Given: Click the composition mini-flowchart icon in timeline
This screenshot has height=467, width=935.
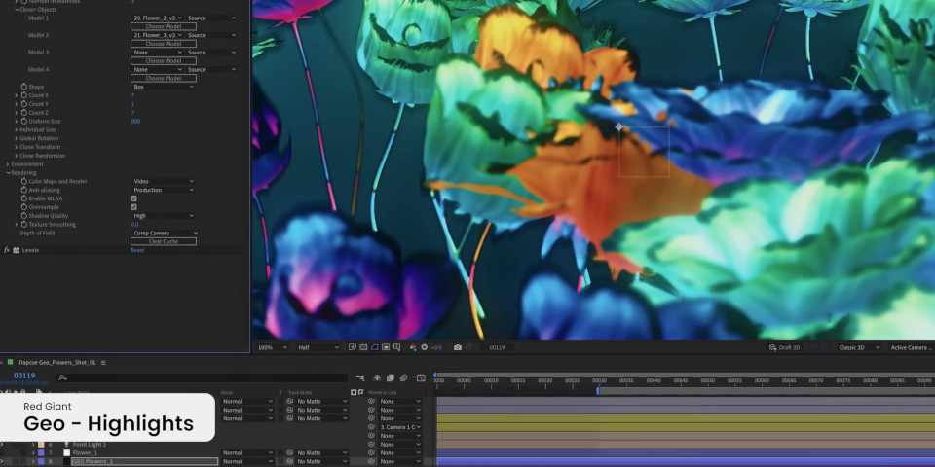Looking at the screenshot, I should click(360, 377).
